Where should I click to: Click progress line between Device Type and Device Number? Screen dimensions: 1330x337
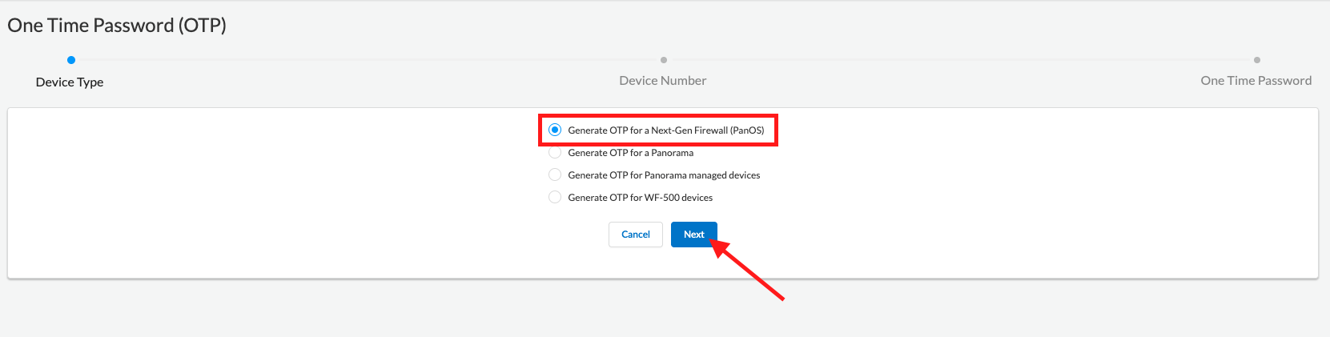point(368,60)
